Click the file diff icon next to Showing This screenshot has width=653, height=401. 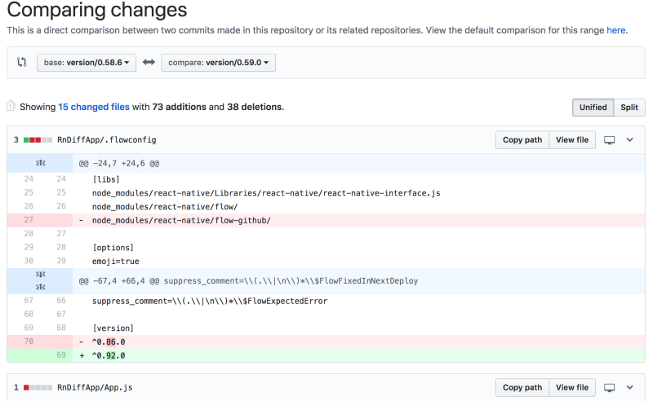coord(11,106)
